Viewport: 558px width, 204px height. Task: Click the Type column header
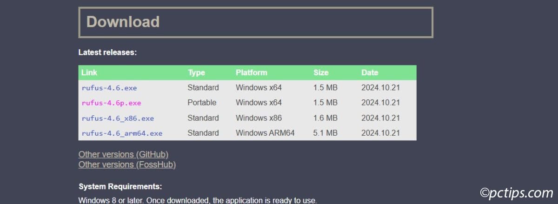[x=196, y=72]
